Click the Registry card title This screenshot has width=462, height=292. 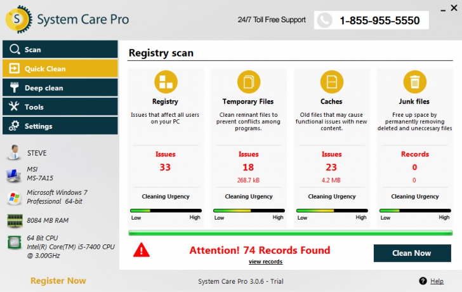click(165, 102)
